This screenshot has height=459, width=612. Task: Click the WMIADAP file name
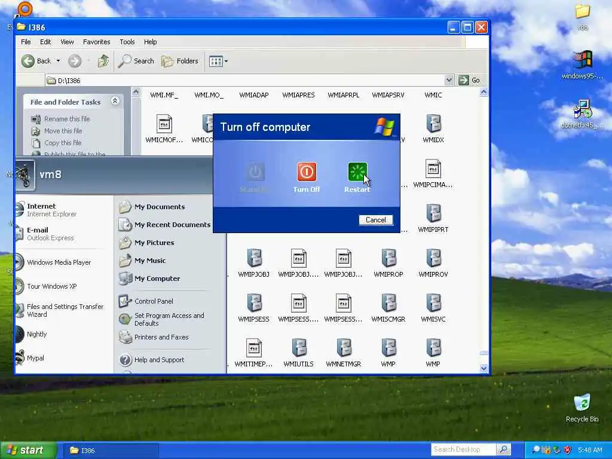click(253, 95)
